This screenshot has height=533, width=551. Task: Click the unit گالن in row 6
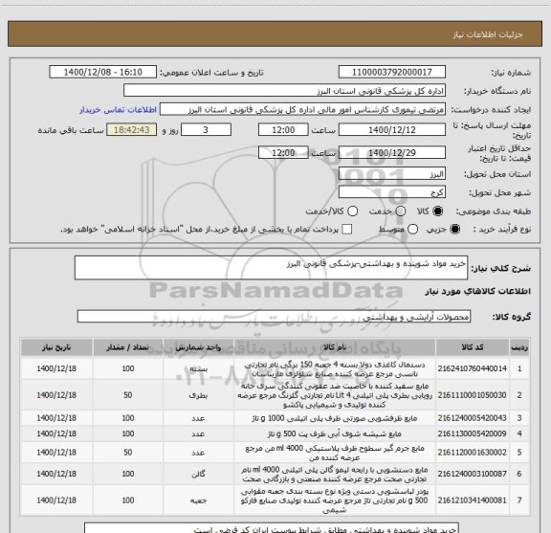[198, 474]
